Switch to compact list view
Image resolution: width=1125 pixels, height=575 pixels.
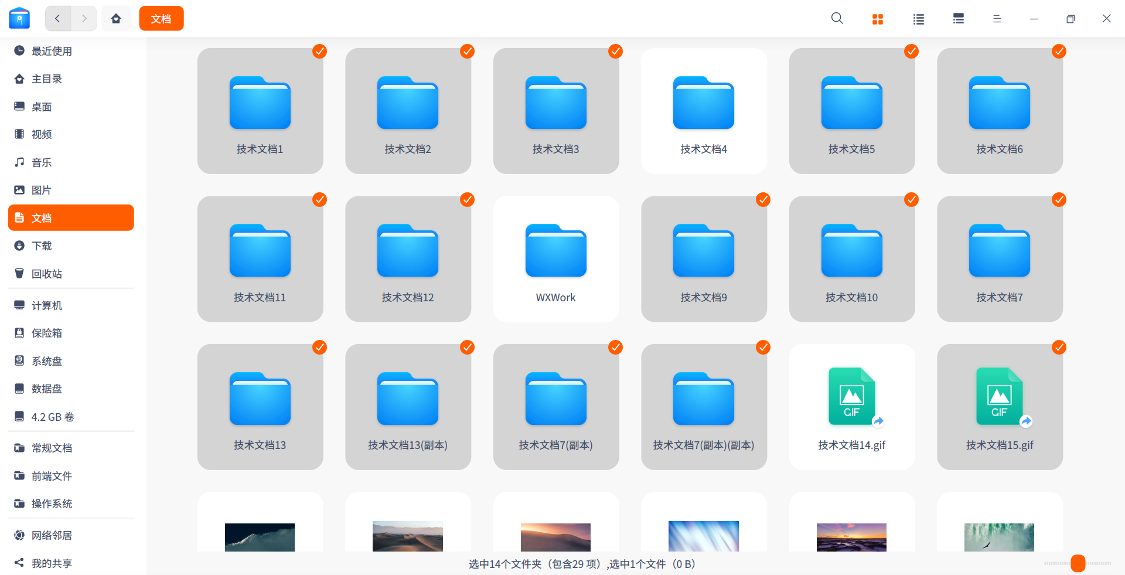pyautogui.click(x=959, y=19)
